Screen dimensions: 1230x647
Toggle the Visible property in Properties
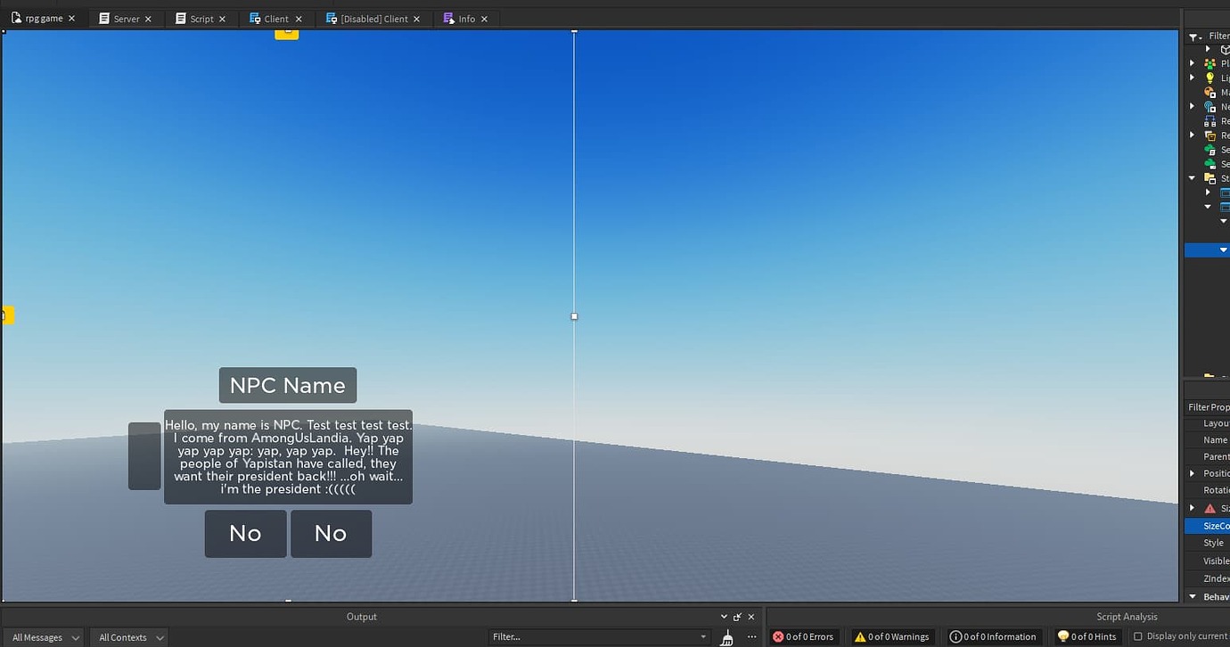tap(1214, 561)
